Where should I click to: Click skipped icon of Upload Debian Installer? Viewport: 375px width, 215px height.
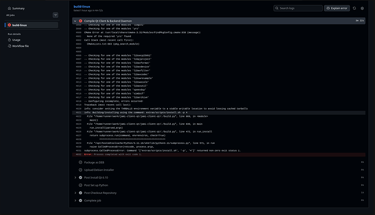coord(80,170)
